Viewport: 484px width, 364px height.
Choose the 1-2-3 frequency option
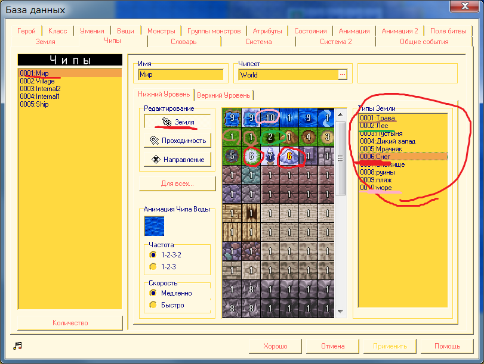(153, 266)
